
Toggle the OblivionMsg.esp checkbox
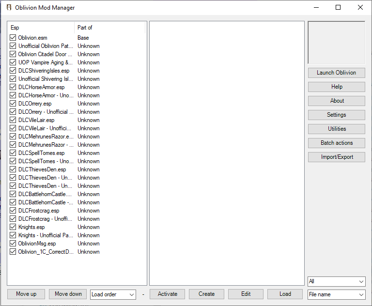tap(13, 244)
